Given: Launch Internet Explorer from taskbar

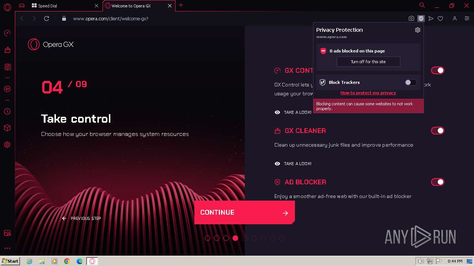Looking at the screenshot, I should [29, 261].
